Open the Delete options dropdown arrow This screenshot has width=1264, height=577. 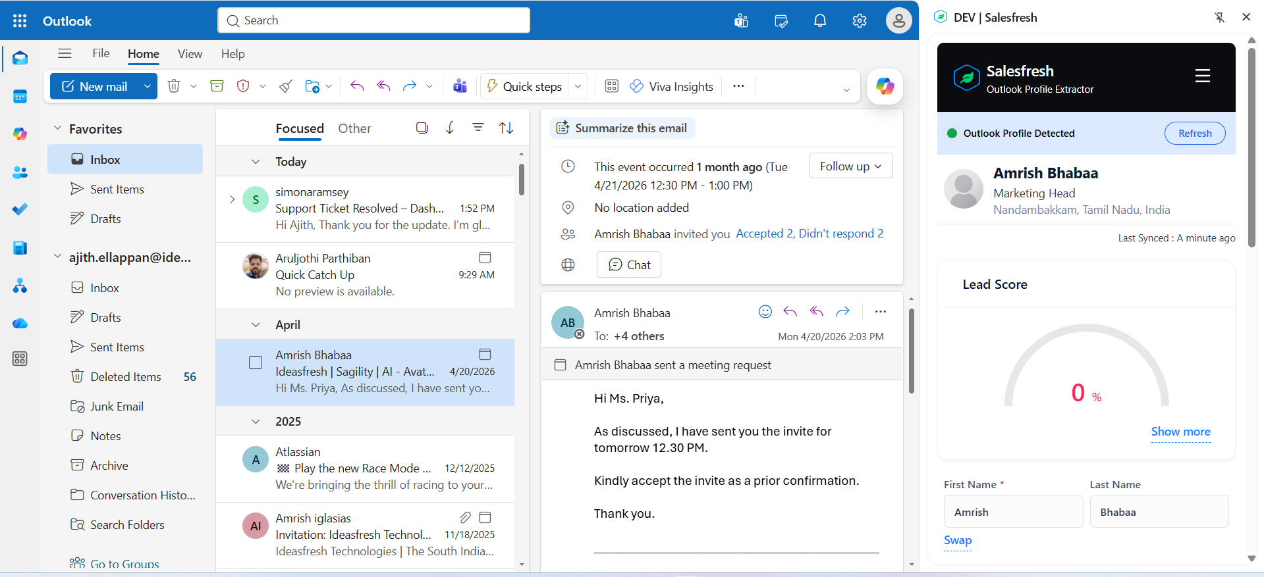coord(194,86)
